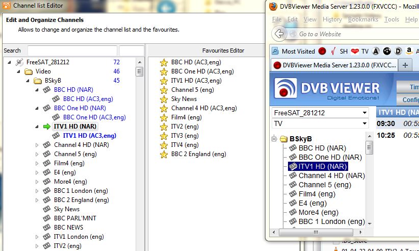Open the Firefox View menu
This screenshot has width=419, height=251.
[x=310, y=19]
